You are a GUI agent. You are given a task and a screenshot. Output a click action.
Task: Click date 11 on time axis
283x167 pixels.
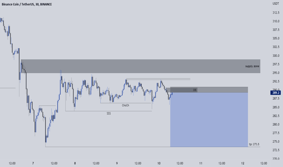tap(201, 163)
